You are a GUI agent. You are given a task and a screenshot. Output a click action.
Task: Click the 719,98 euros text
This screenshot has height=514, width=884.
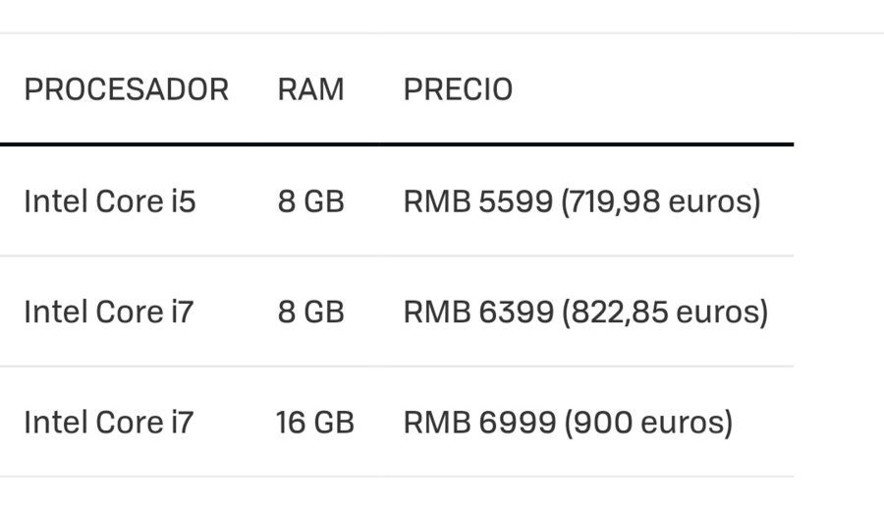661,201
